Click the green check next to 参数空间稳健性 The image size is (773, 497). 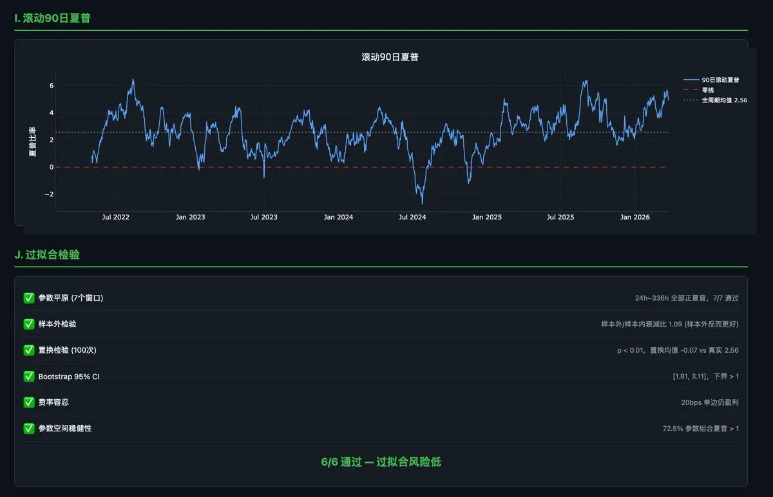coord(29,428)
